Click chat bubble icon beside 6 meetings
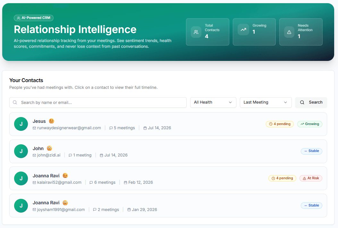The width and height of the screenshot is (338, 228). (x=91, y=182)
